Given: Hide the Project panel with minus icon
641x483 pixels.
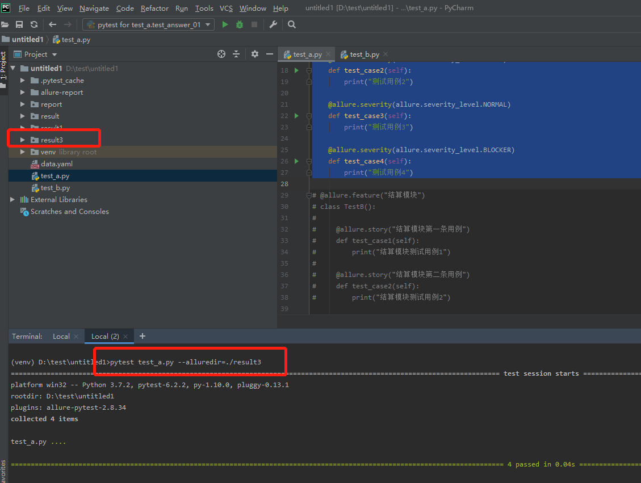Looking at the screenshot, I should click(269, 54).
